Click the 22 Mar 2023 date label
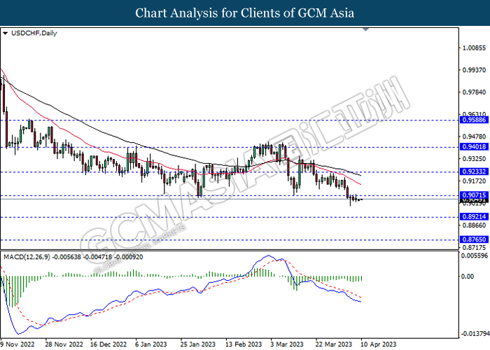490x350 pixels. pyautogui.click(x=333, y=344)
